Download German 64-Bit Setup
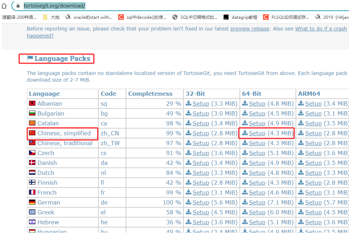Viewport: 349px width, 238px height. coord(257,202)
